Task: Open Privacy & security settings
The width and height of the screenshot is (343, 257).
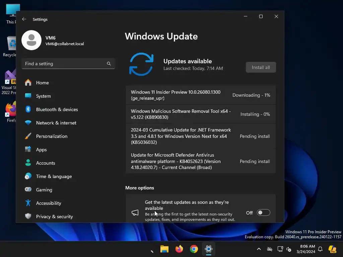Action: point(68,217)
